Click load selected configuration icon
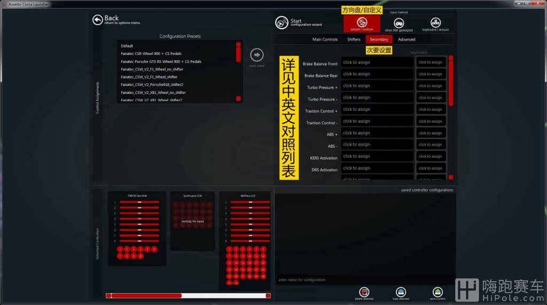This screenshot has width=547, height=305. [401, 293]
